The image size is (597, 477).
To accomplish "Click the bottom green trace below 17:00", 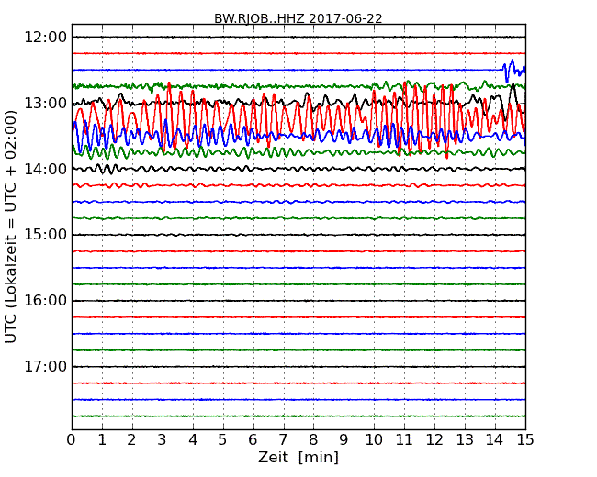I will (x=298, y=416).
